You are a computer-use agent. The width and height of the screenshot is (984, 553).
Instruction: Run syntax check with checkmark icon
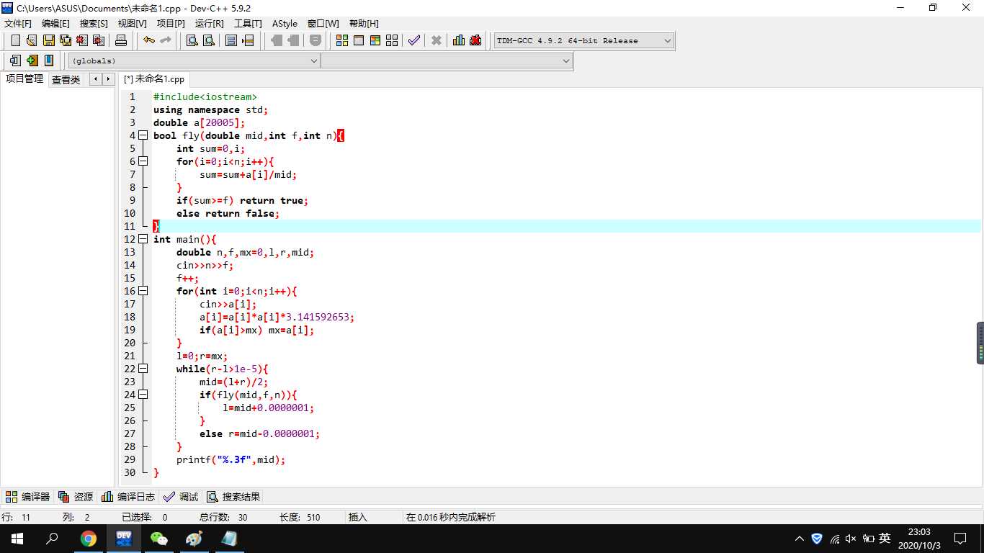click(413, 40)
